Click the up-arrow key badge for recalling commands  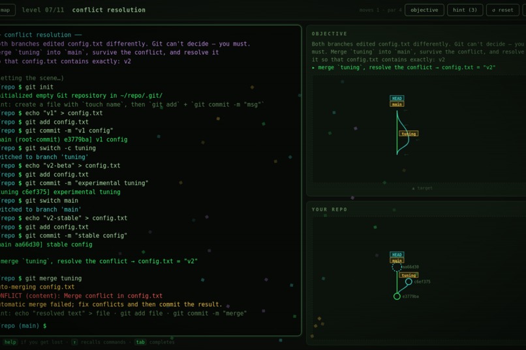74,342
